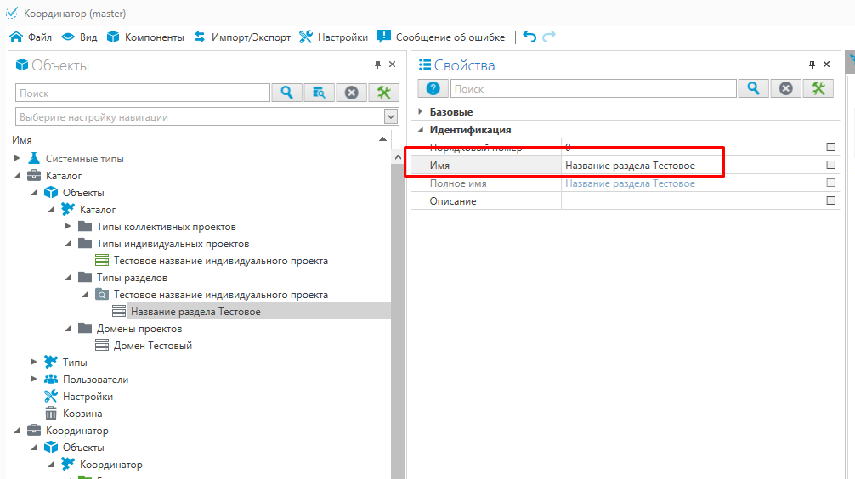The image size is (855, 479).
Task: Open the Файл menu
Action: click(x=31, y=37)
